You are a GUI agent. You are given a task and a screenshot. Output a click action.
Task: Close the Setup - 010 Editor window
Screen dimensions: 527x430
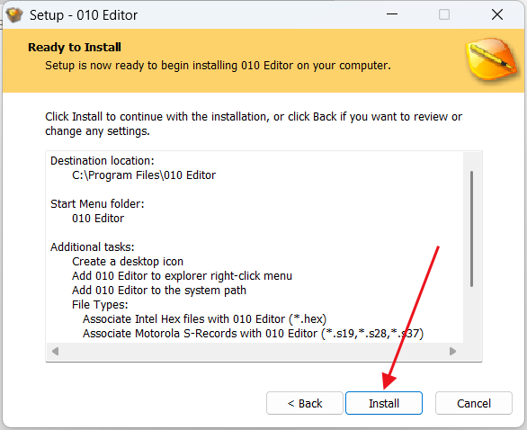(497, 14)
